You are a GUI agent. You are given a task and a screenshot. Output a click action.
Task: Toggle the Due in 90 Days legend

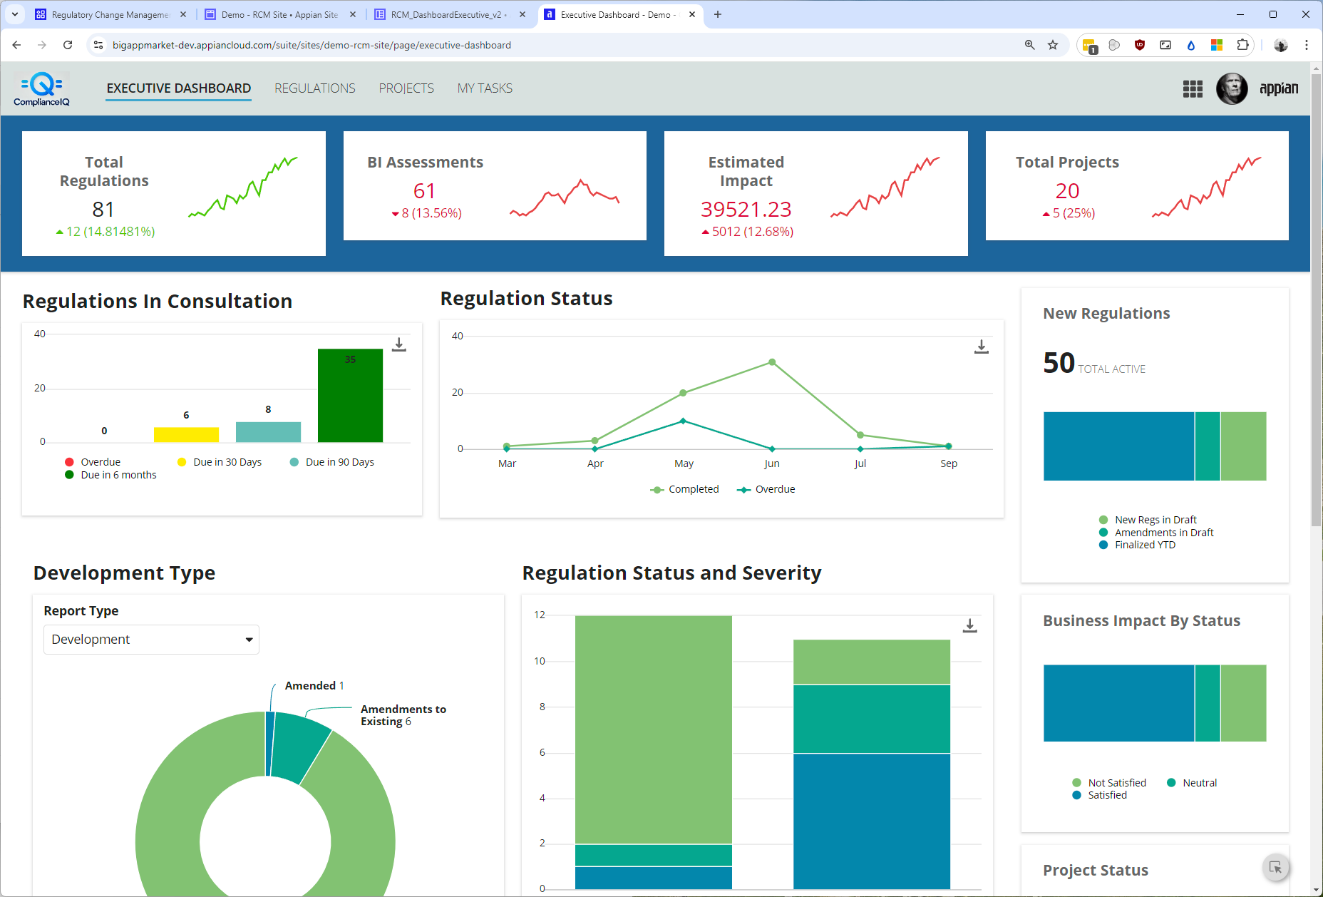[332, 462]
